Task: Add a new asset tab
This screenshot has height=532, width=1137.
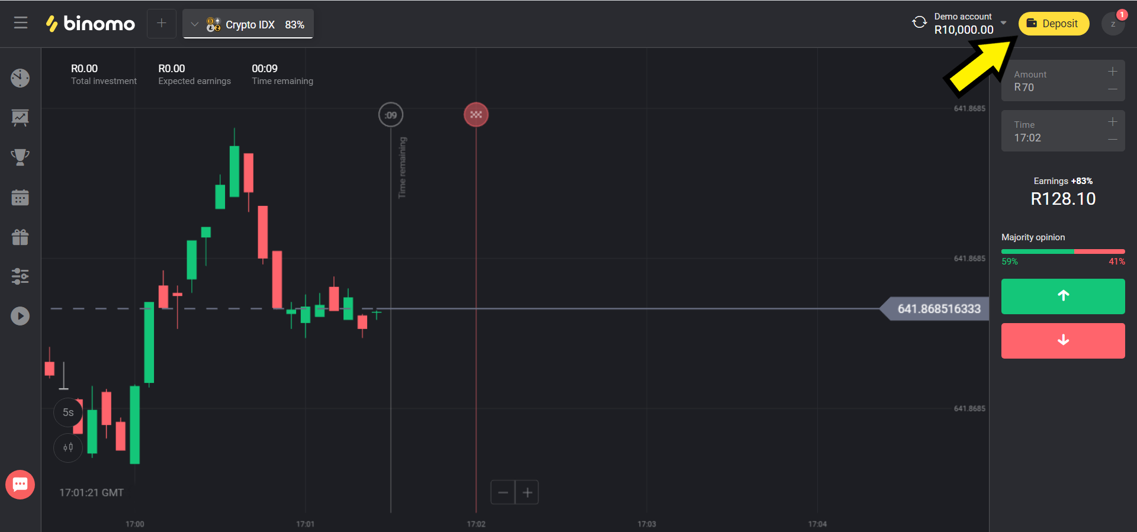Action: pyautogui.click(x=161, y=24)
